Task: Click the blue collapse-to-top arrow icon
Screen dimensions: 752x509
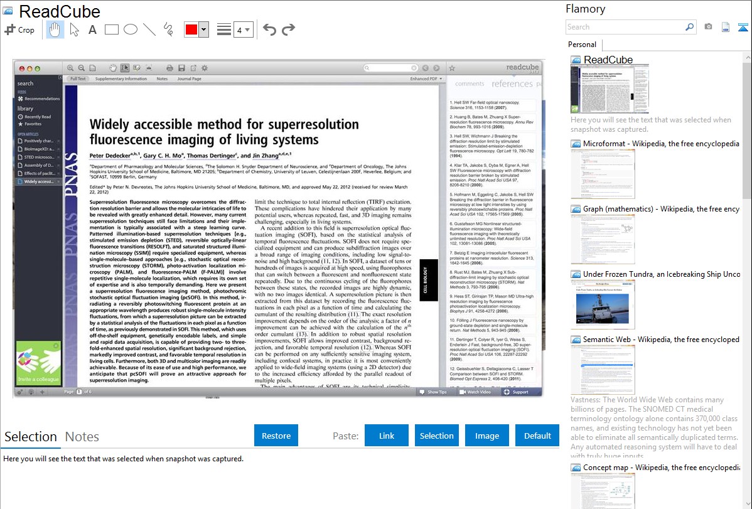Action: 743,27
